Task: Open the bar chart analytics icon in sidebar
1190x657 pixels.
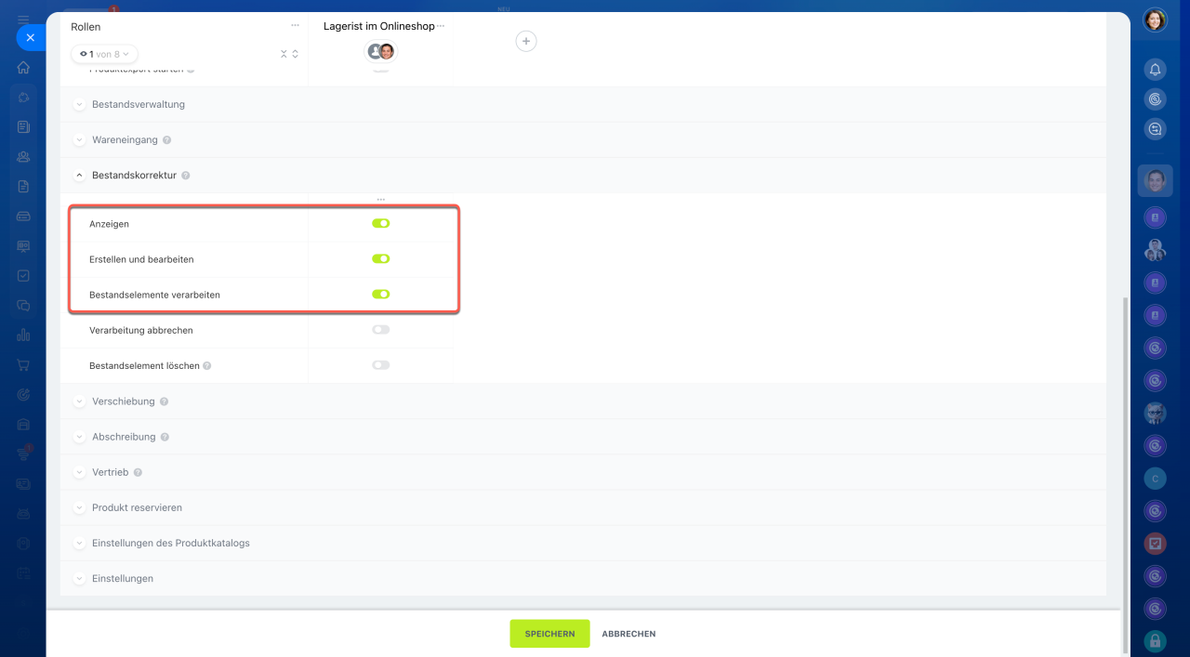Action: [23, 335]
